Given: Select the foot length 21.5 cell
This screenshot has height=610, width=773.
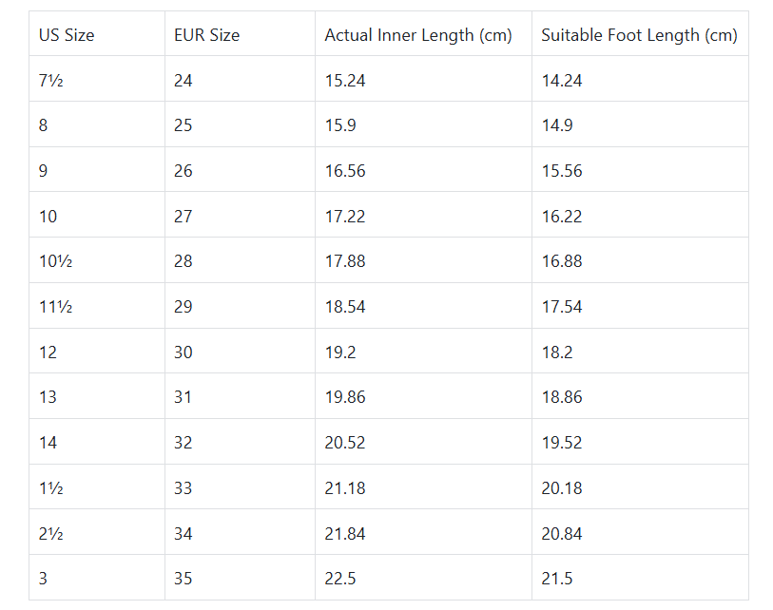Looking at the screenshot, I should (x=556, y=579).
